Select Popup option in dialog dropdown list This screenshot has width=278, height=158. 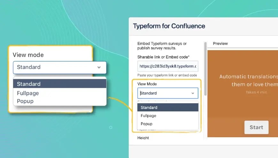(x=168, y=124)
